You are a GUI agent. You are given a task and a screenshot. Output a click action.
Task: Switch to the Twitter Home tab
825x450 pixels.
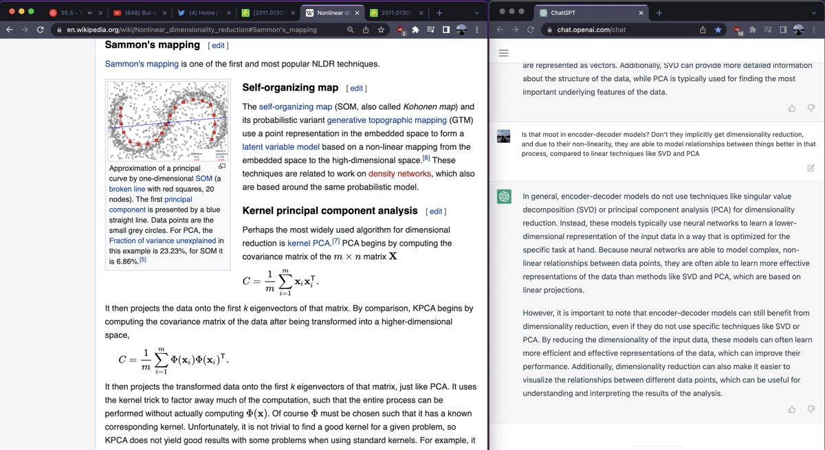(205, 12)
